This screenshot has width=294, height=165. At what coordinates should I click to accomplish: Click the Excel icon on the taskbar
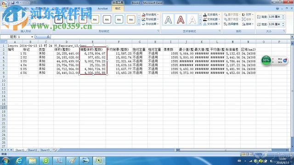[99, 161]
